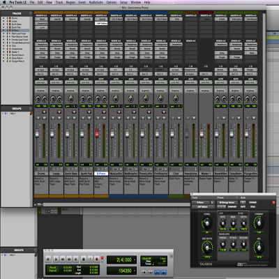Click the pan knob on the Click track
The height and width of the screenshot is (279, 279).
click(176, 99)
